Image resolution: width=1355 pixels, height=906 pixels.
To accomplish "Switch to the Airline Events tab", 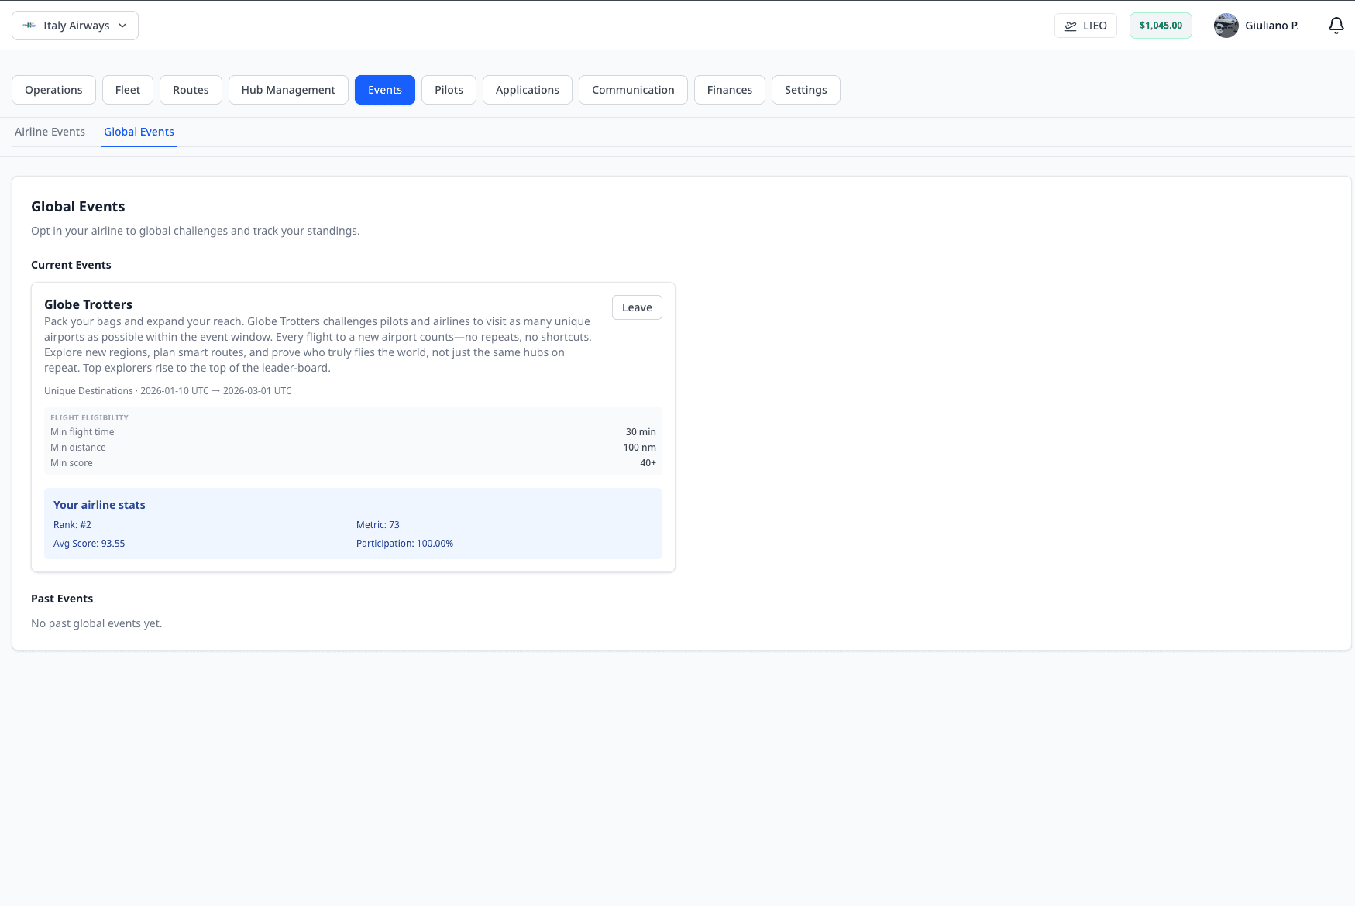I will [x=50, y=132].
